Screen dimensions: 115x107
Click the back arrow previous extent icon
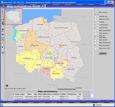pos(3,24)
